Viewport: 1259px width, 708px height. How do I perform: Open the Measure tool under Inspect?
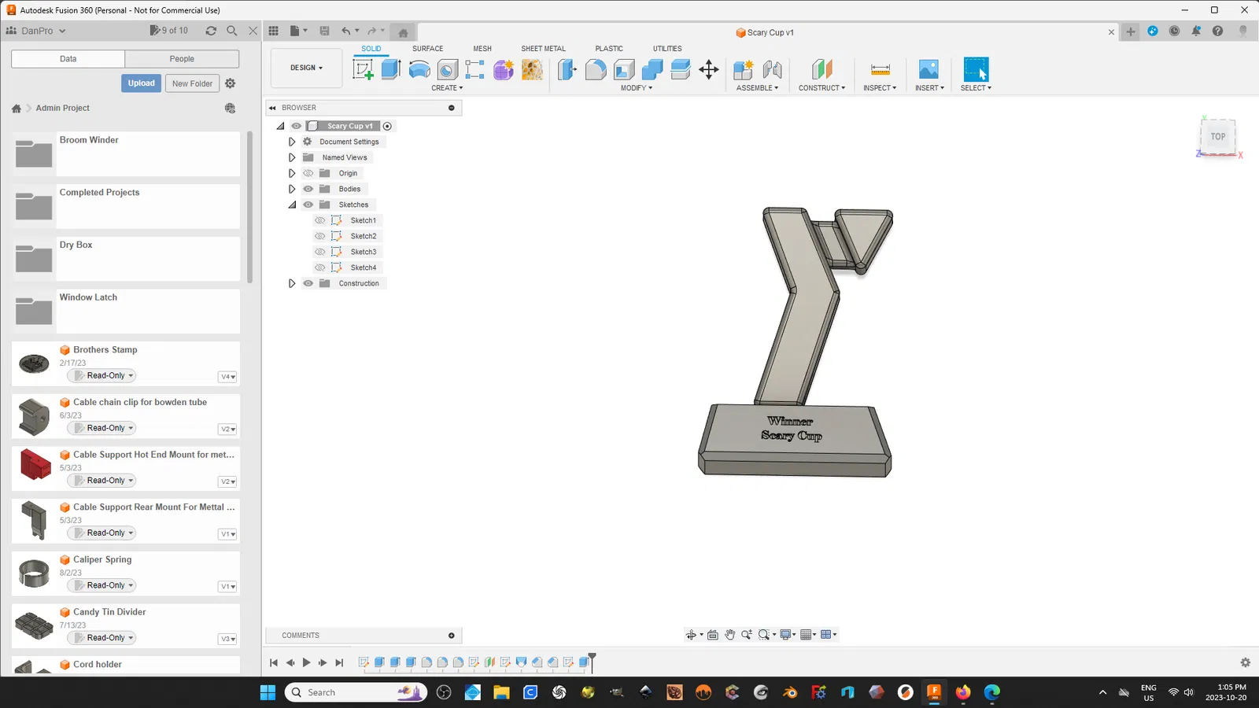point(881,69)
